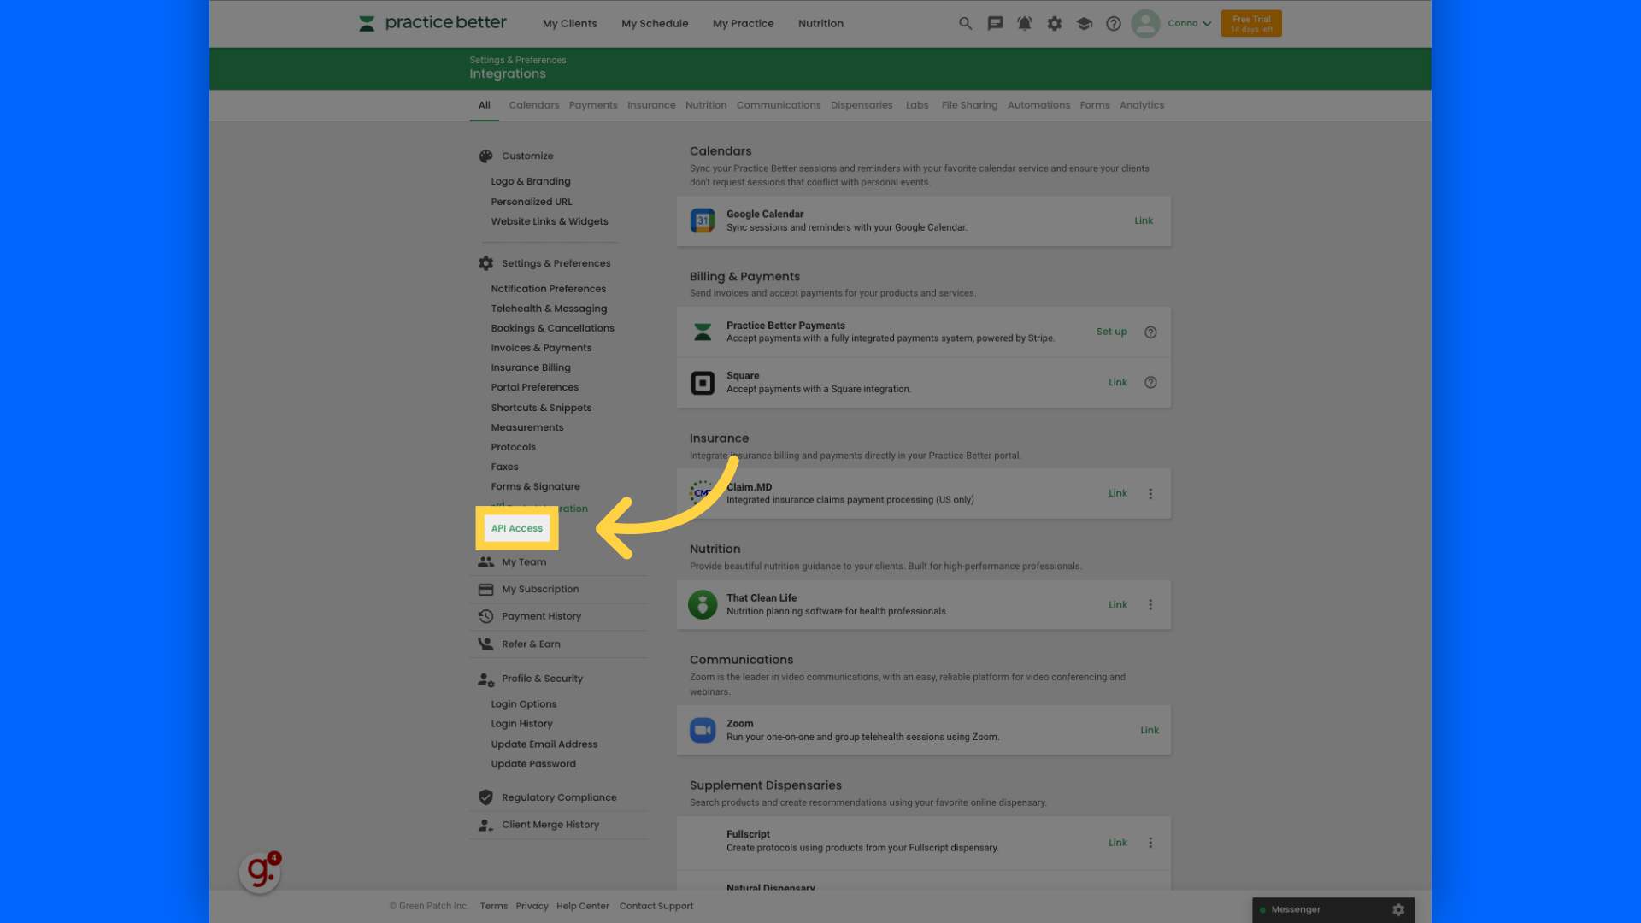Link the Claim.MD integration
Viewport: 1641px width, 923px height.
point(1117,493)
